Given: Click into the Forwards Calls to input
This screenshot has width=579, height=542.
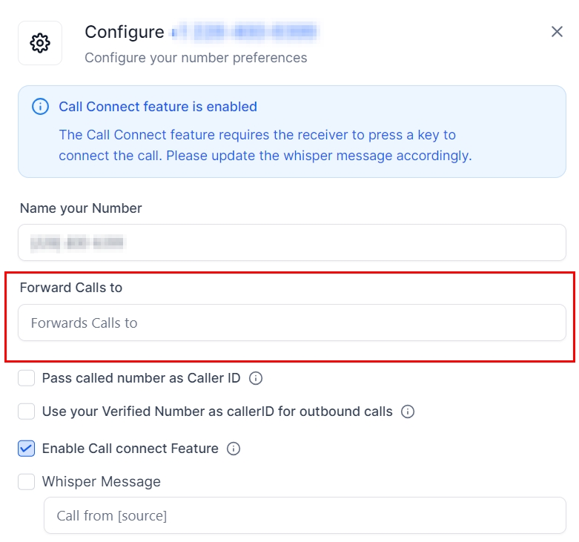Looking at the screenshot, I should 291,323.
